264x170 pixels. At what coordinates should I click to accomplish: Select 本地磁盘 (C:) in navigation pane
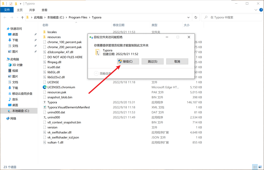(x=21, y=111)
